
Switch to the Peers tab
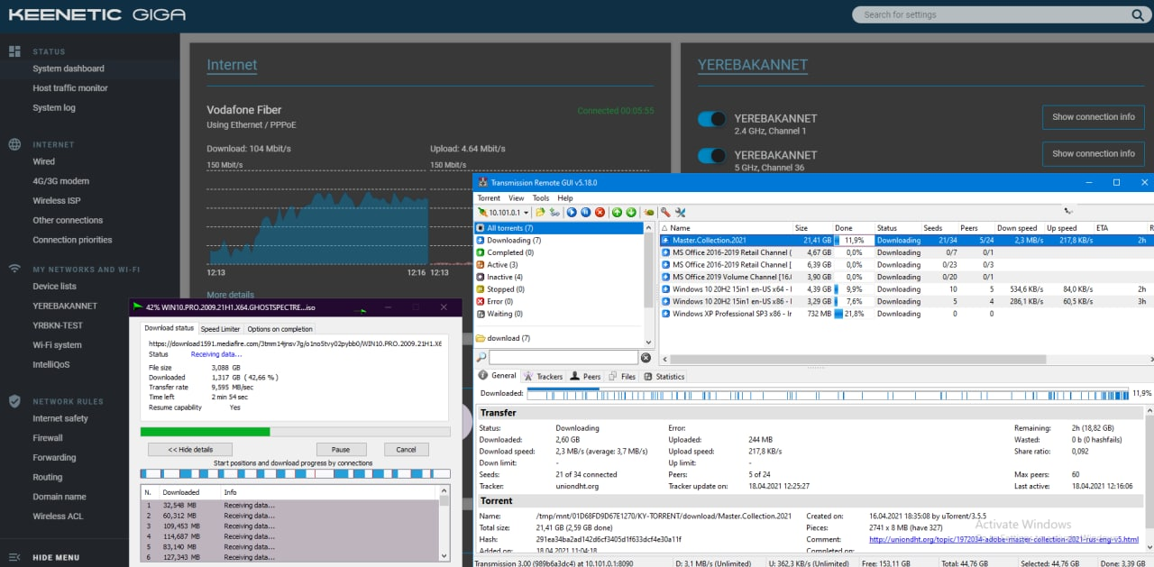coord(585,376)
